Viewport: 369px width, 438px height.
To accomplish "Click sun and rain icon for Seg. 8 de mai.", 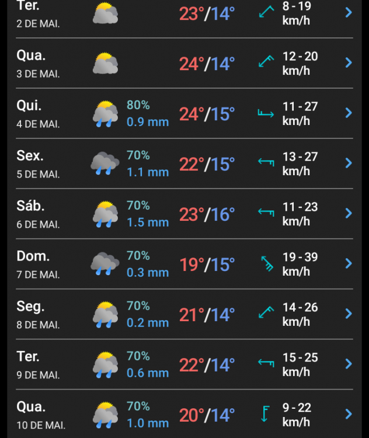I will coord(105,315).
